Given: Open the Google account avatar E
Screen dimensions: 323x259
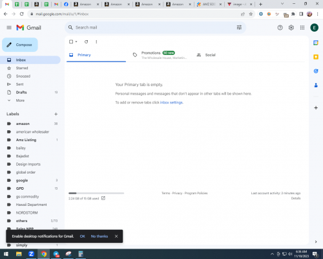Looking at the screenshot, I should (x=315, y=28).
